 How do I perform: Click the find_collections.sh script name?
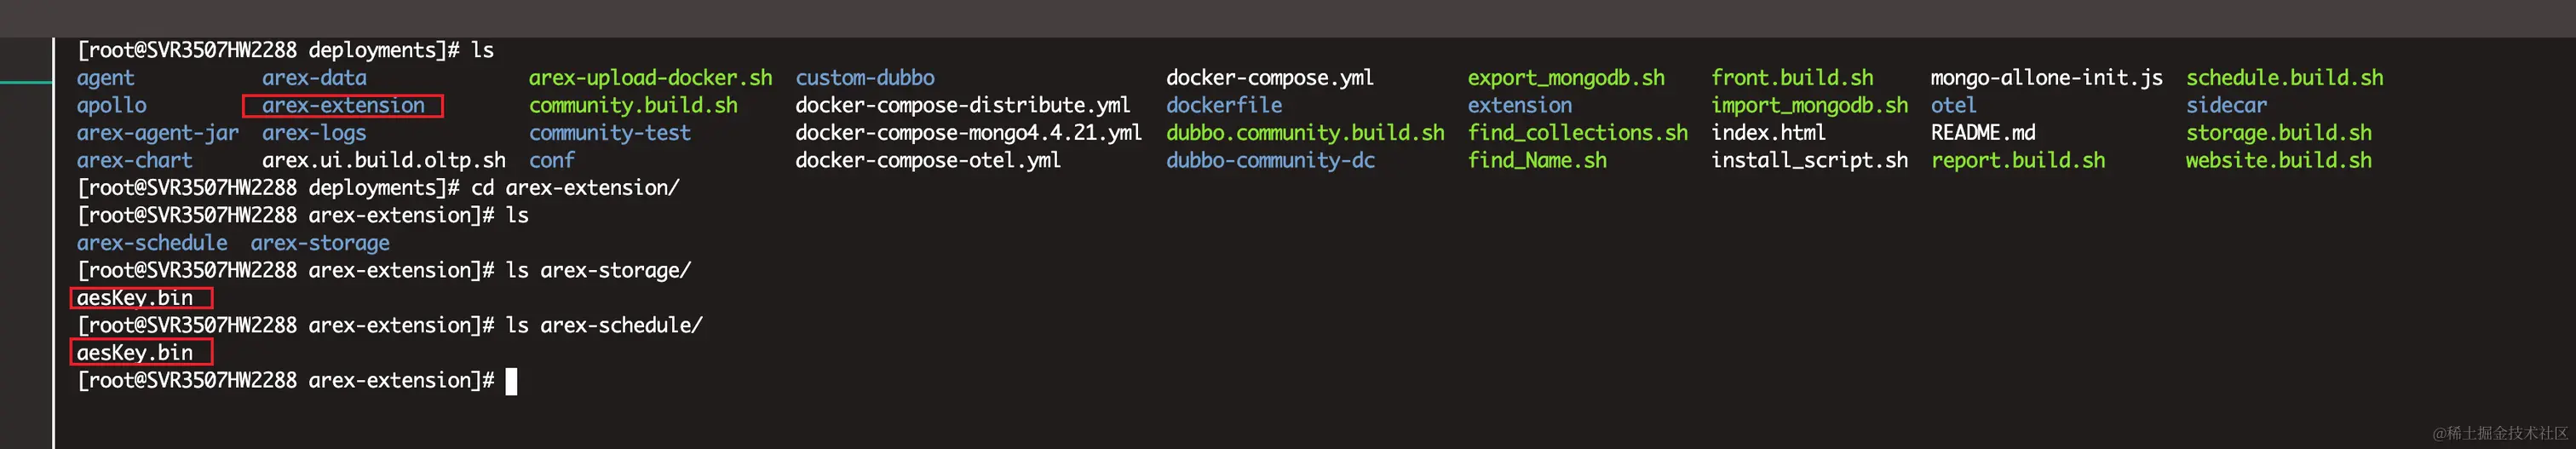pyautogui.click(x=1576, y=133)
